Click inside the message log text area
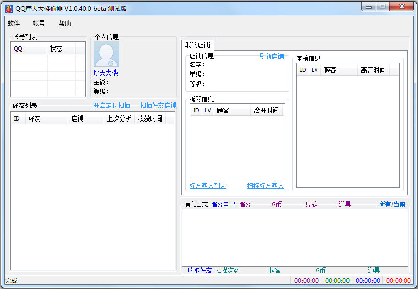Screen dimensions: 418x289 (295, 237)
